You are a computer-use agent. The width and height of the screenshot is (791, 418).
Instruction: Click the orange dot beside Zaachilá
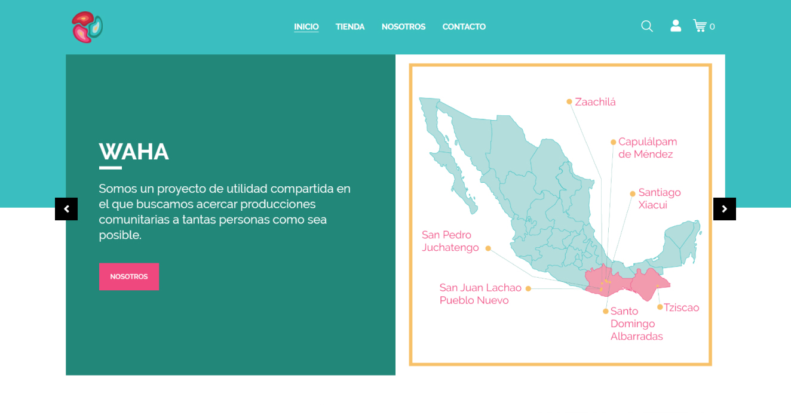click(x=569, y=102)
